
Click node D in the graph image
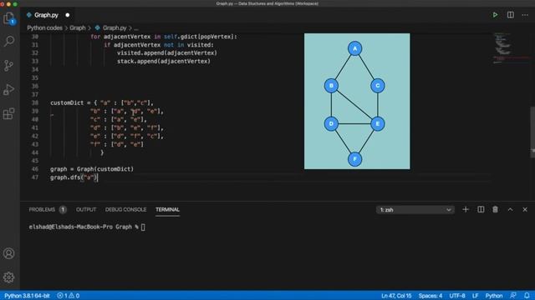(331, 124)
